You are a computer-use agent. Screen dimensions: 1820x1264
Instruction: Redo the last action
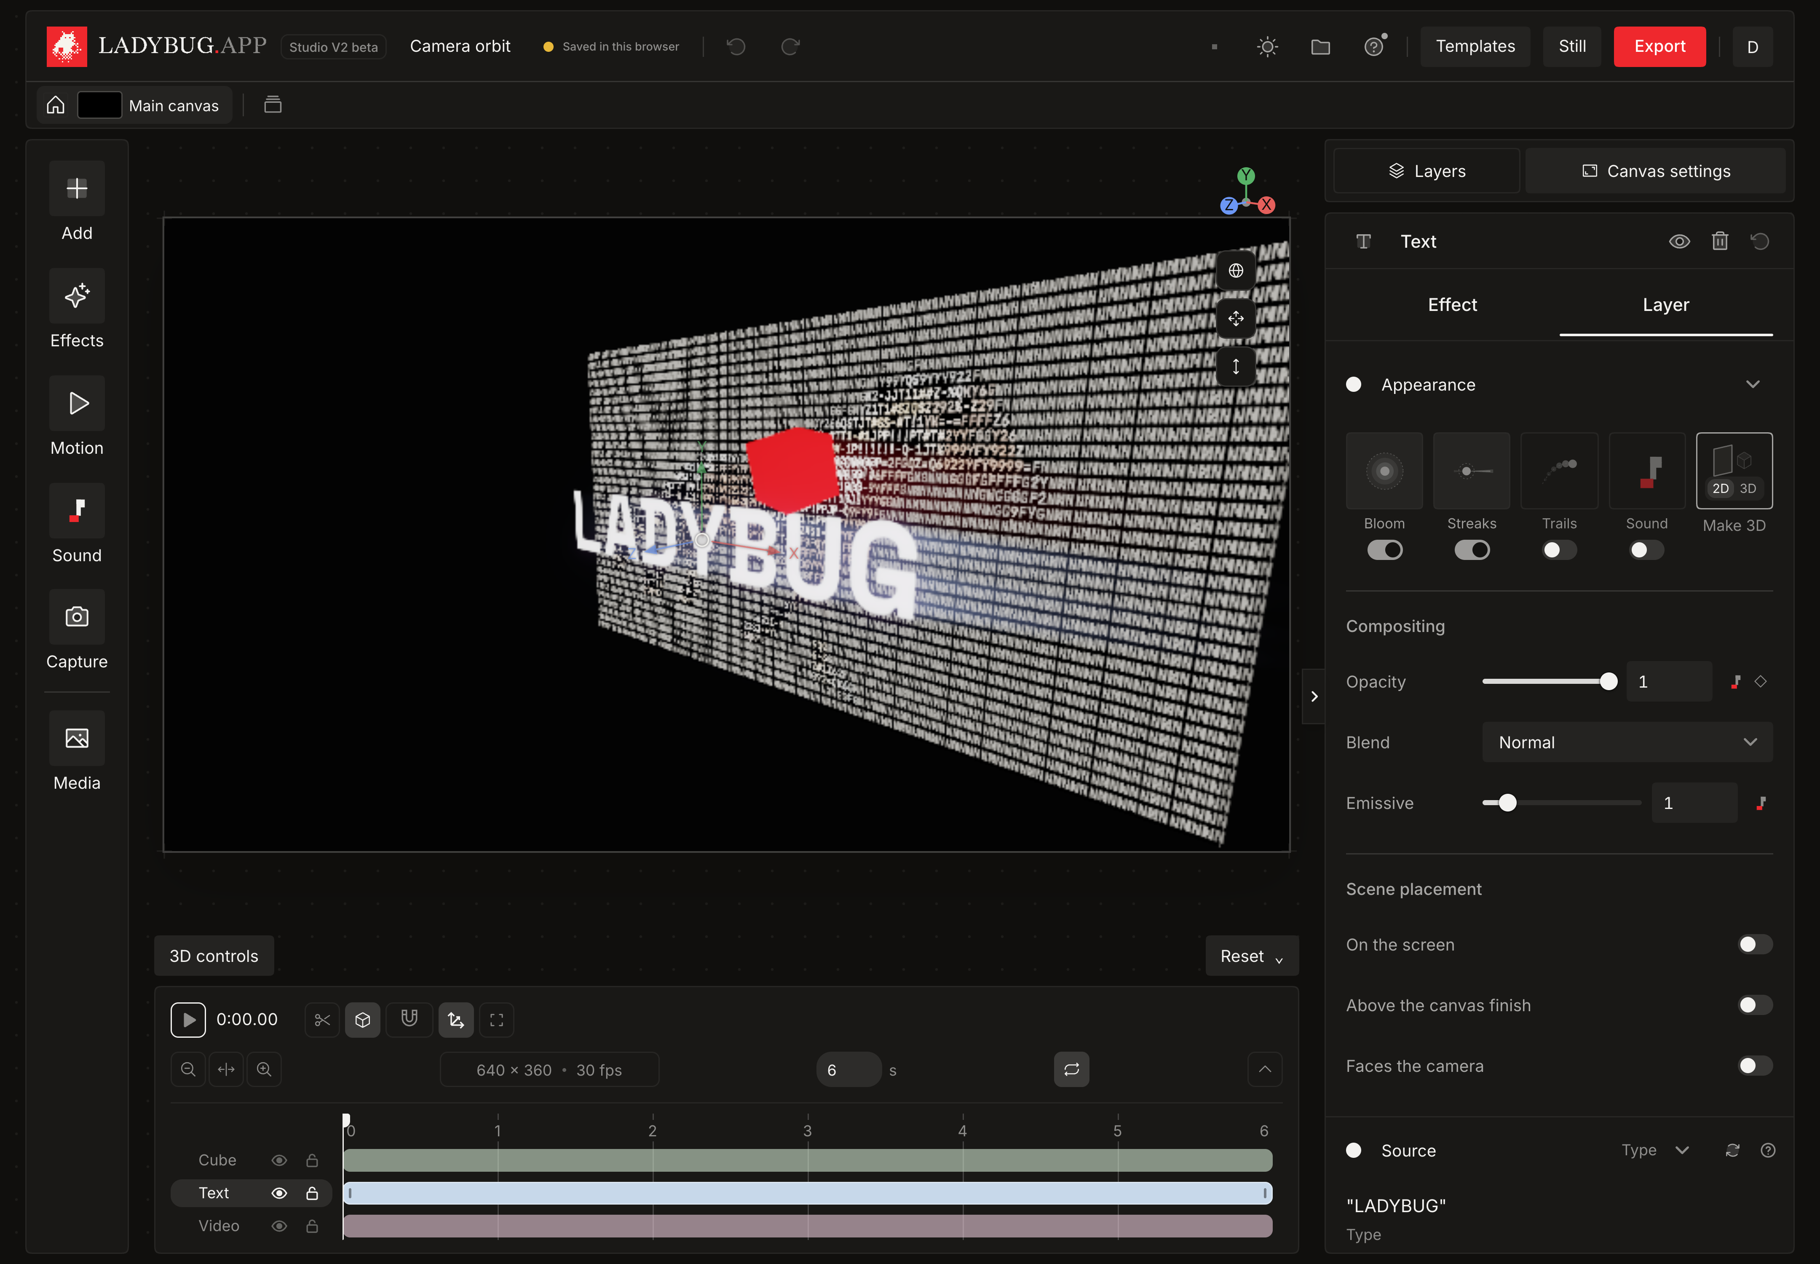(x=790, y=47)
